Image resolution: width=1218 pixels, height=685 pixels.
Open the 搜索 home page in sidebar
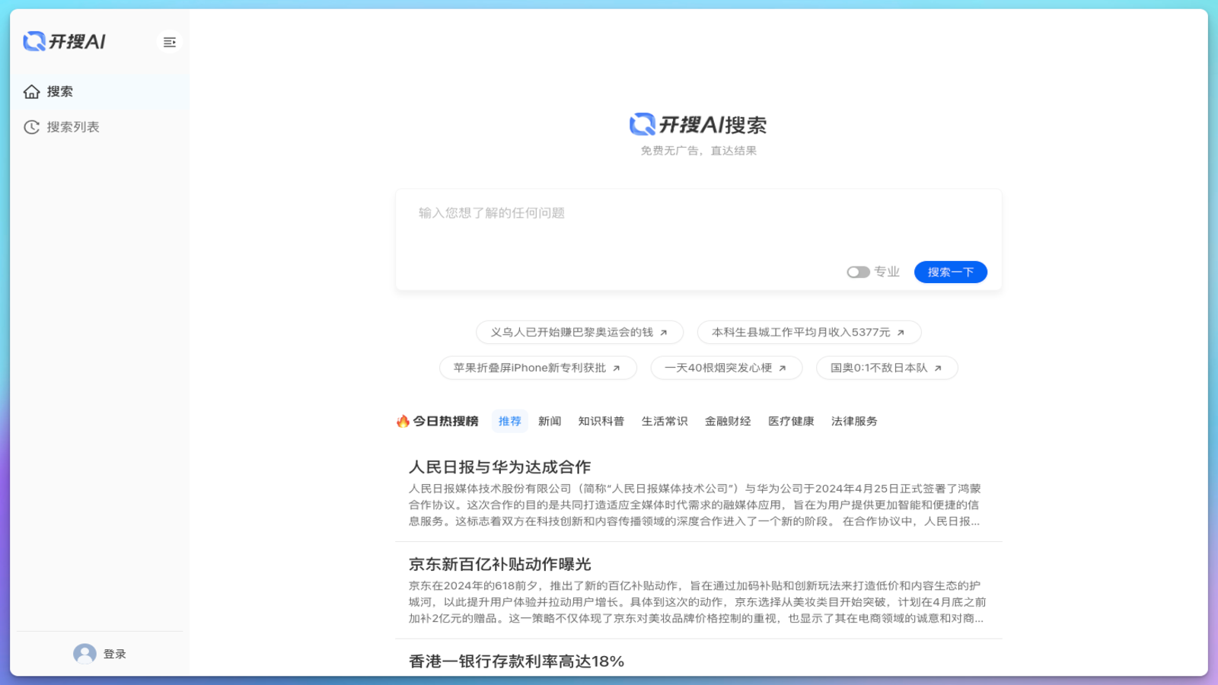pyautogui.click(x=100, y=91)
